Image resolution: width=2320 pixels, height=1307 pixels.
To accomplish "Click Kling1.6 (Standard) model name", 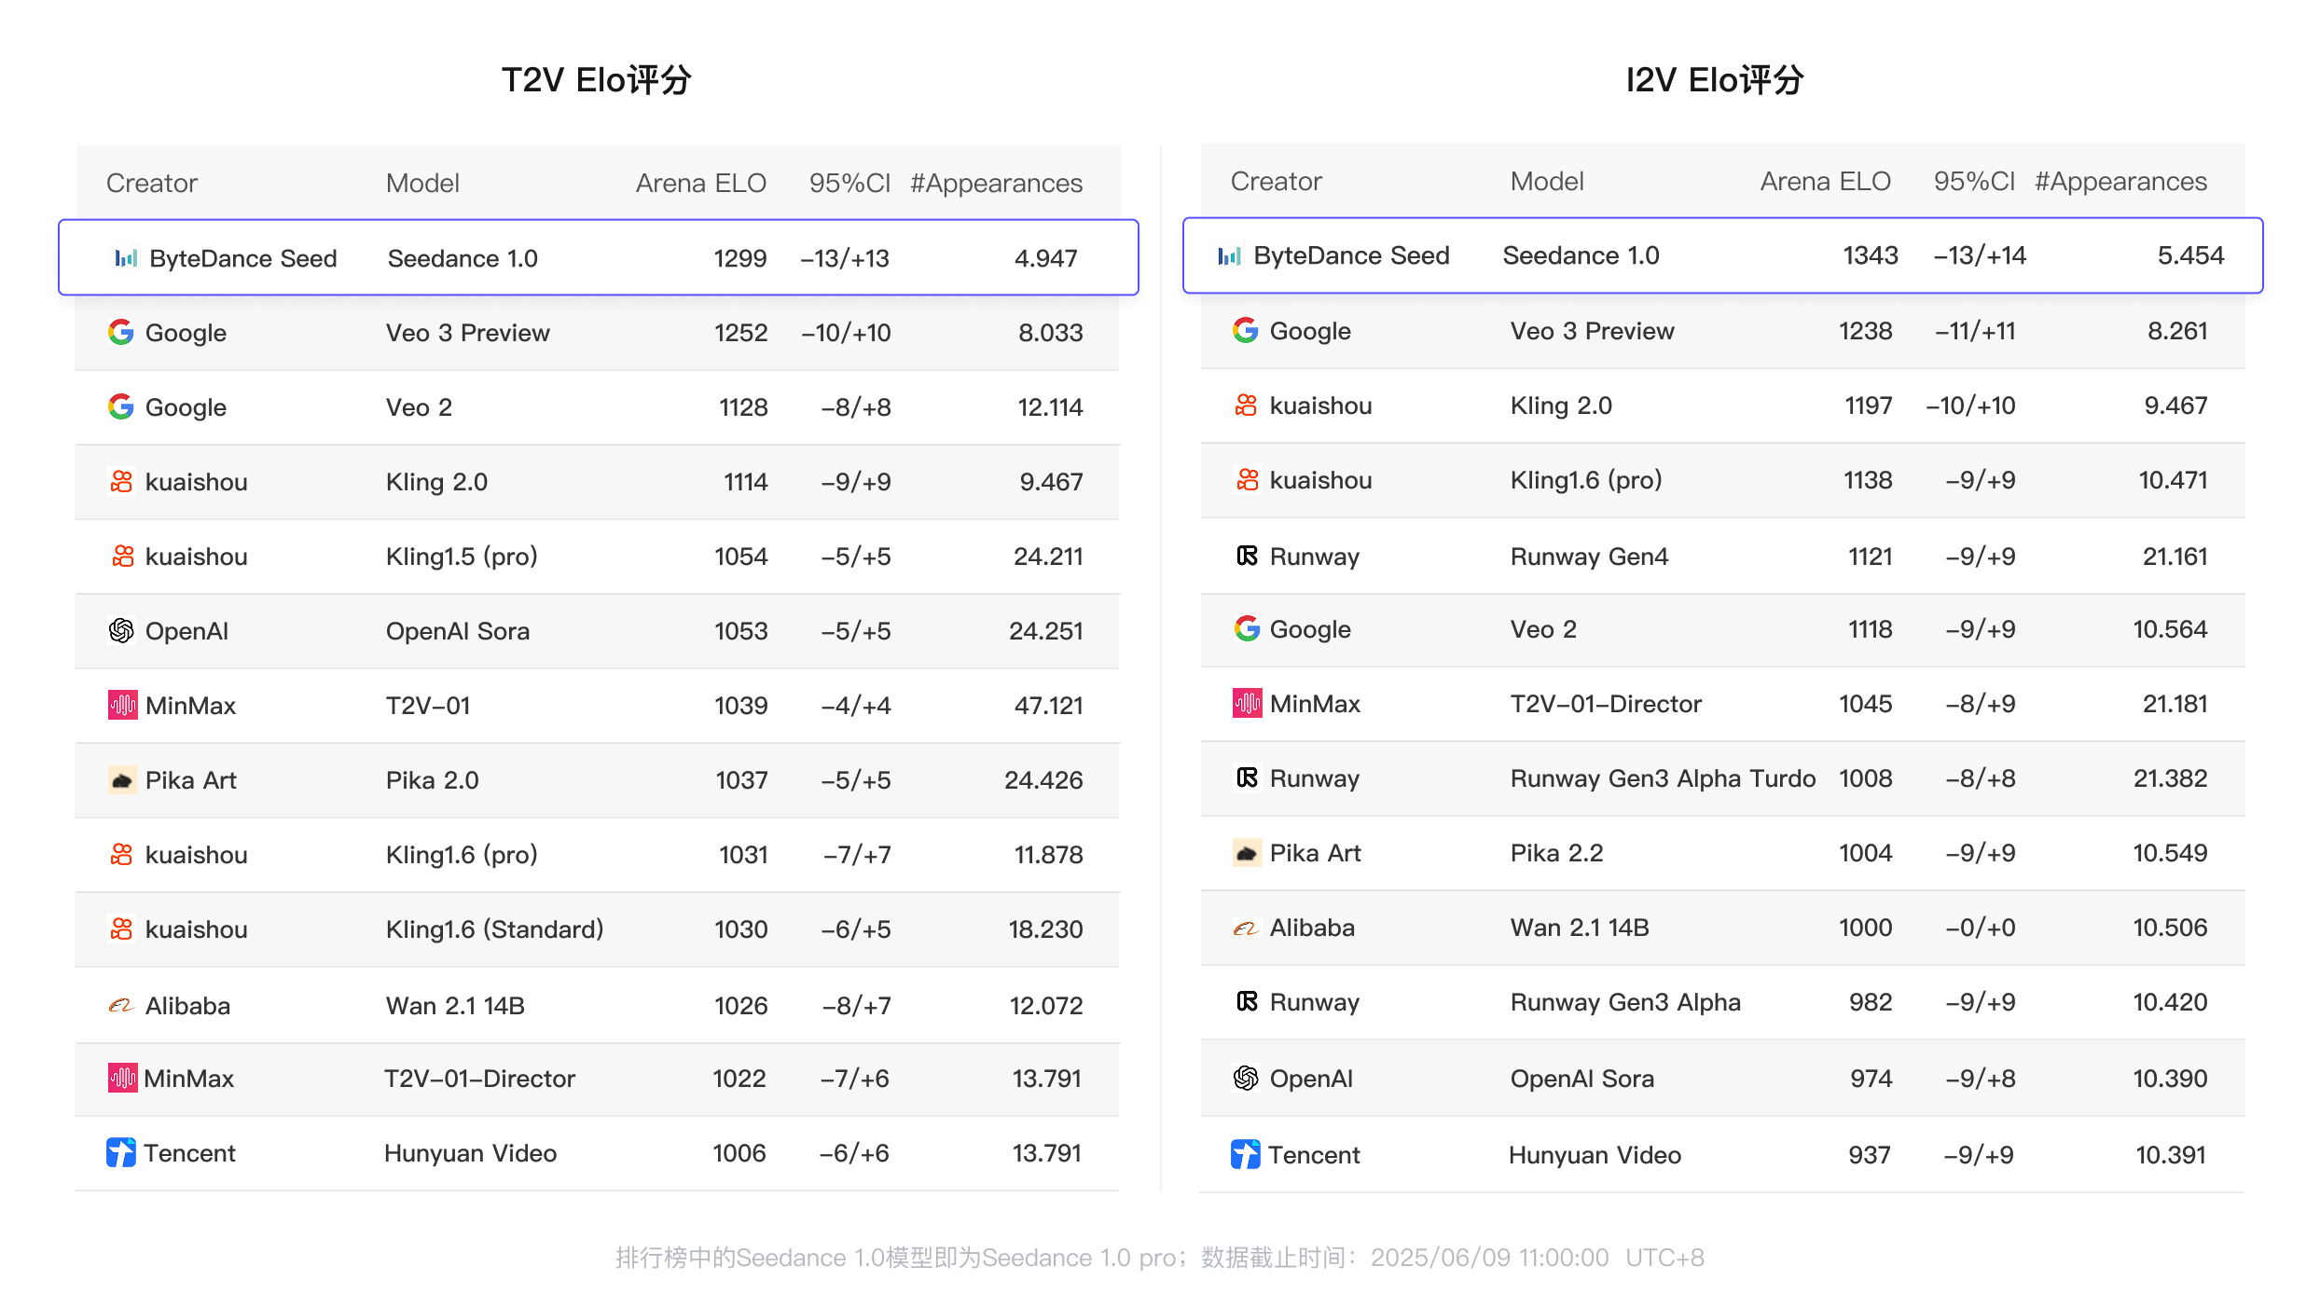I will coord(495,929).
